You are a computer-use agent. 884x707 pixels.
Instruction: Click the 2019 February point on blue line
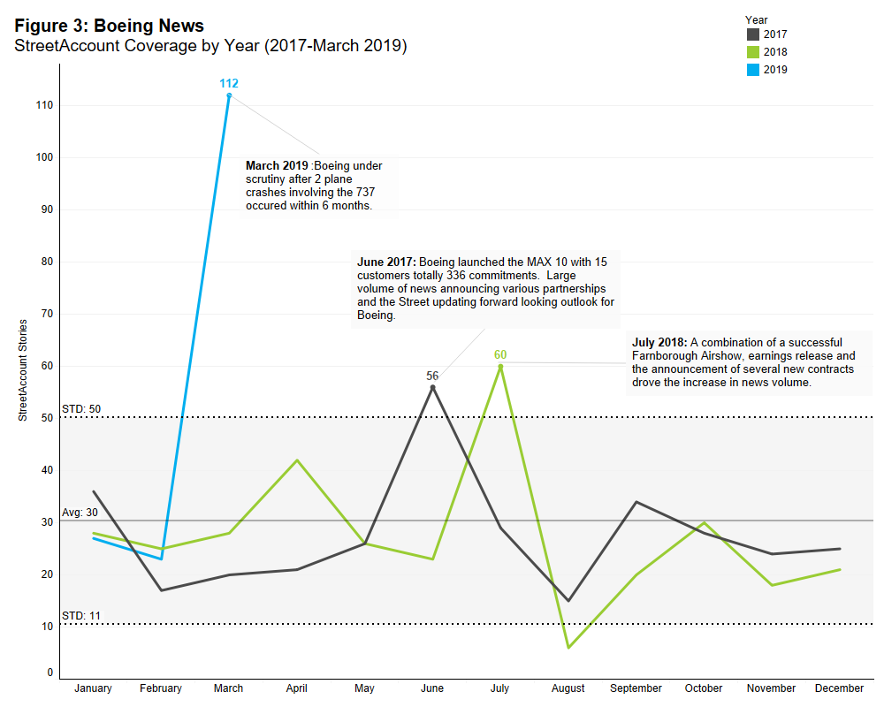[x=161, y=559]
